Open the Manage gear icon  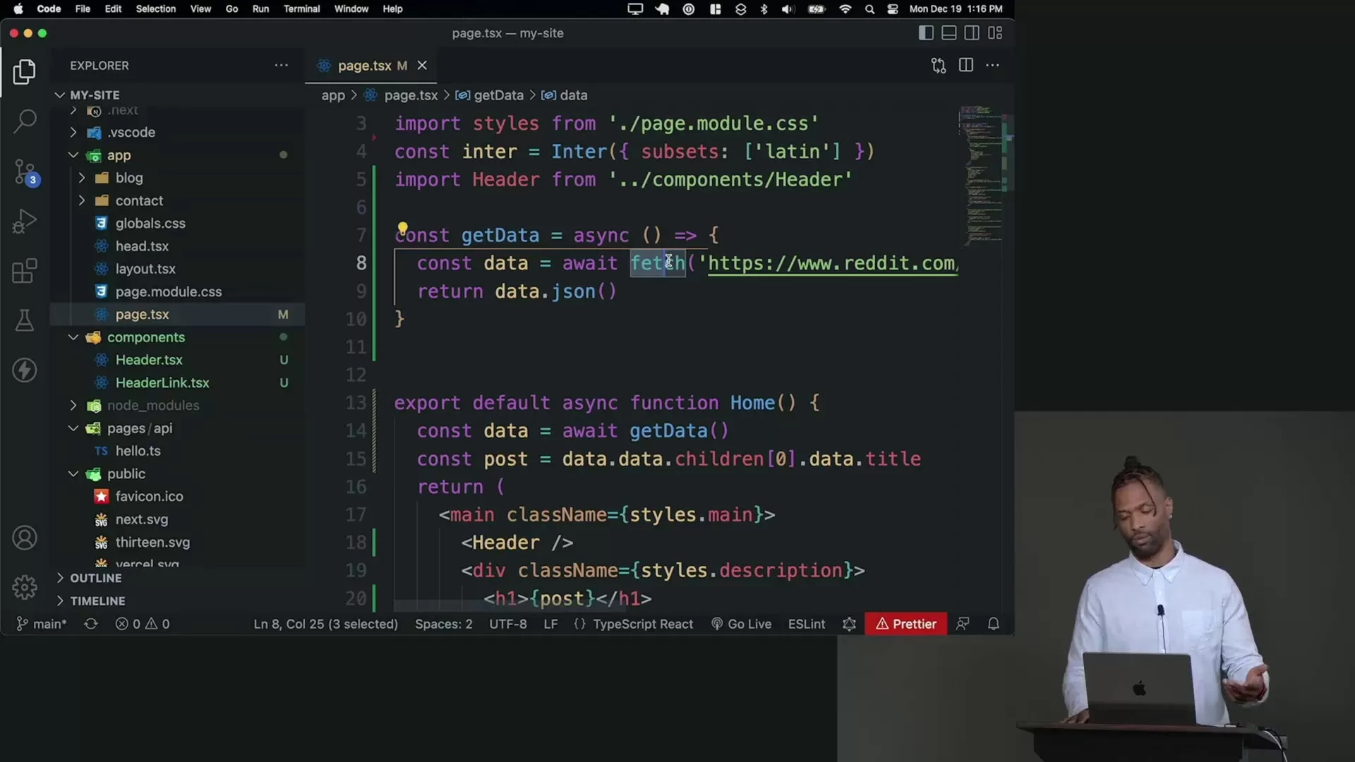click(x=24, y=586)
